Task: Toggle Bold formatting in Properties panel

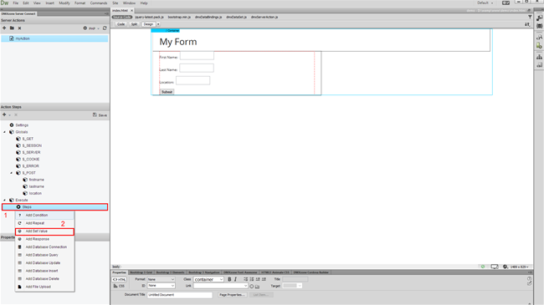Action: tap(229, 279)
